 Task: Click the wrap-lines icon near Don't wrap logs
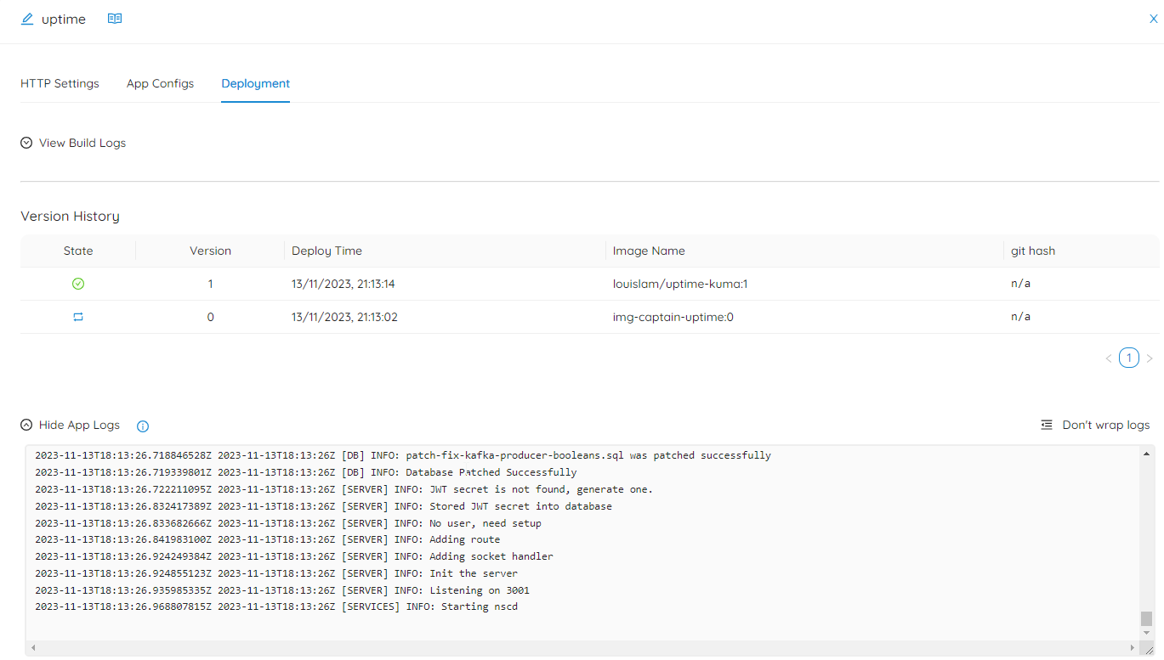point(1046,425)
